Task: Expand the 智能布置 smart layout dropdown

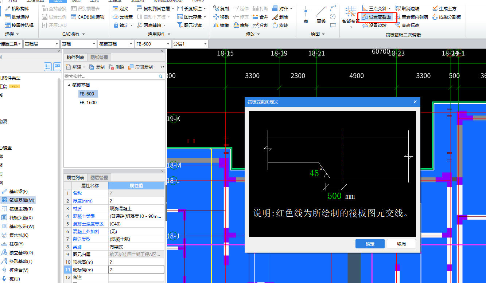Action: point(351,27)
